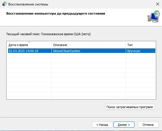Open Поиск затрагиваемых программ
This screenshot has width=162, height=131.
pos(130,107)
